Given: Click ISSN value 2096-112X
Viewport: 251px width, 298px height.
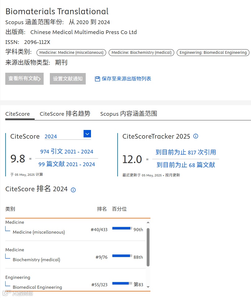Looking at the screenshot, I should click(x=37, y=42).
